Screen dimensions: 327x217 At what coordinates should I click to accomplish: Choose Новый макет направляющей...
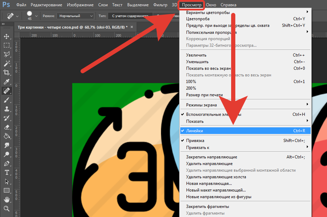[x=245, y=190]
